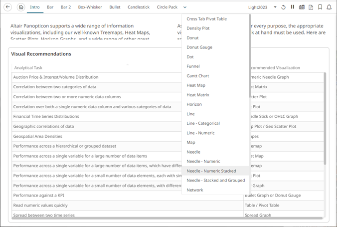
Task: Click the back arrow button
Action: tap(8, 7)
